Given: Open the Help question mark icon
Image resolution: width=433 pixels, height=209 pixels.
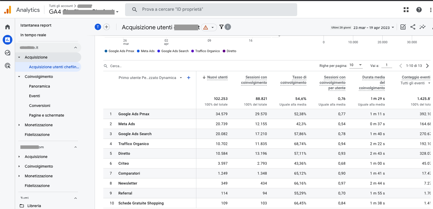Looking at the screenshot, I should pos(419,10).
